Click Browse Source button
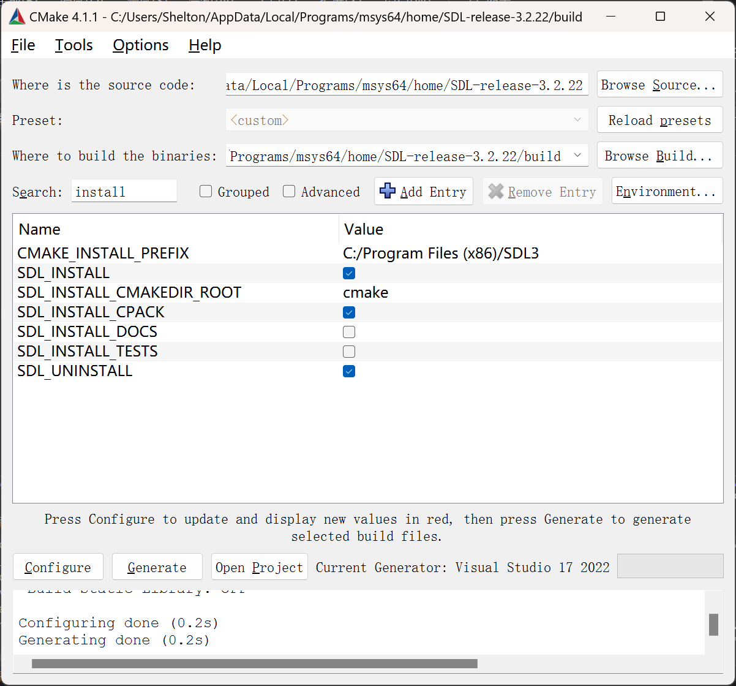Screen dimensions: 736x686 coord(659,85)
